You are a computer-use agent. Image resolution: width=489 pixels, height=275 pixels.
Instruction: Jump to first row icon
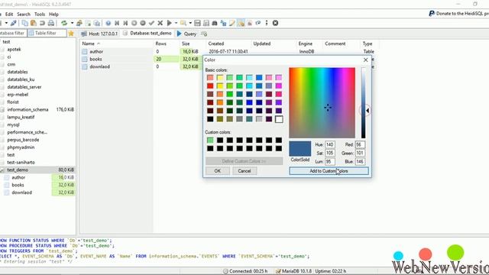coord(117,23)
